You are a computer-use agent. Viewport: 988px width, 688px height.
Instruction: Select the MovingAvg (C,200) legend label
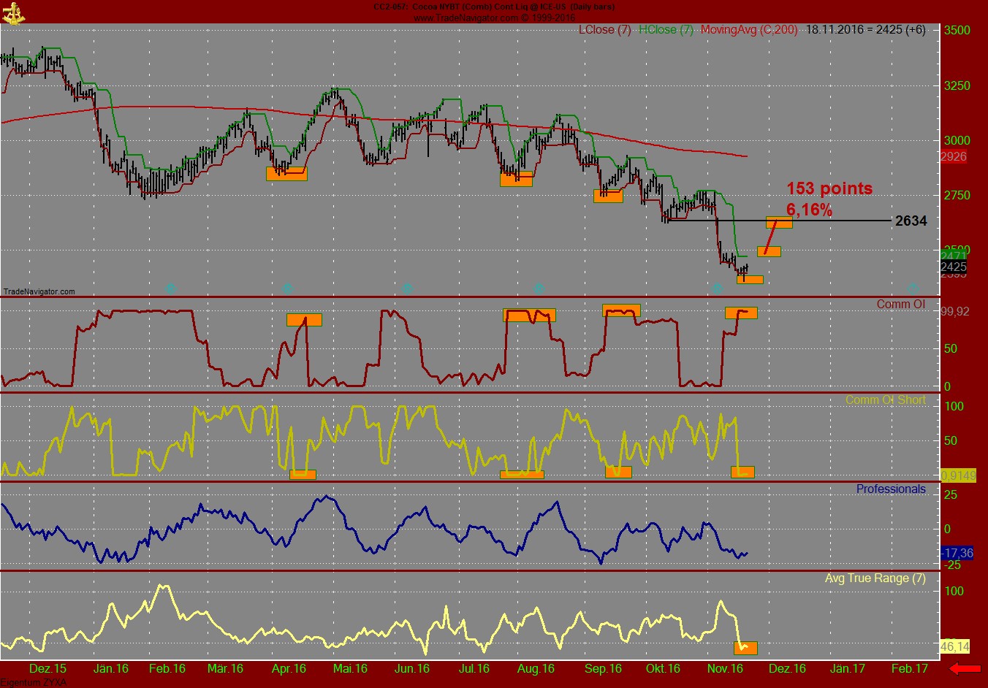coord(748,30)
